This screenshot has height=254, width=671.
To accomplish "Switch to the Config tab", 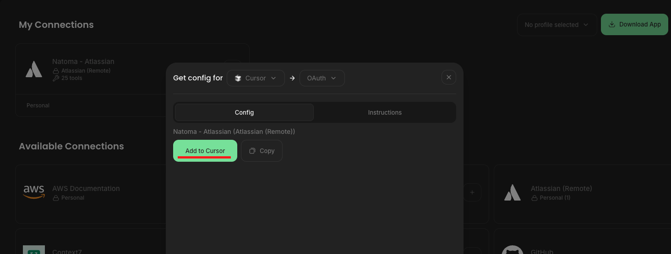I will point(244,112).
